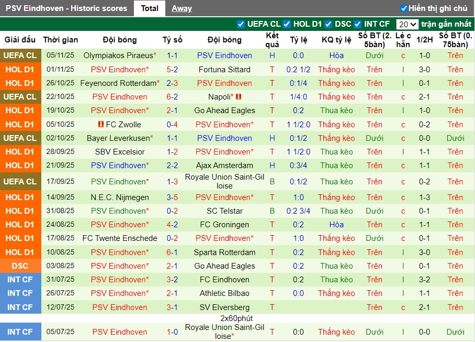
Task: Uncheck the INT CF filter checkbox
Action: (x=357, y=24)
